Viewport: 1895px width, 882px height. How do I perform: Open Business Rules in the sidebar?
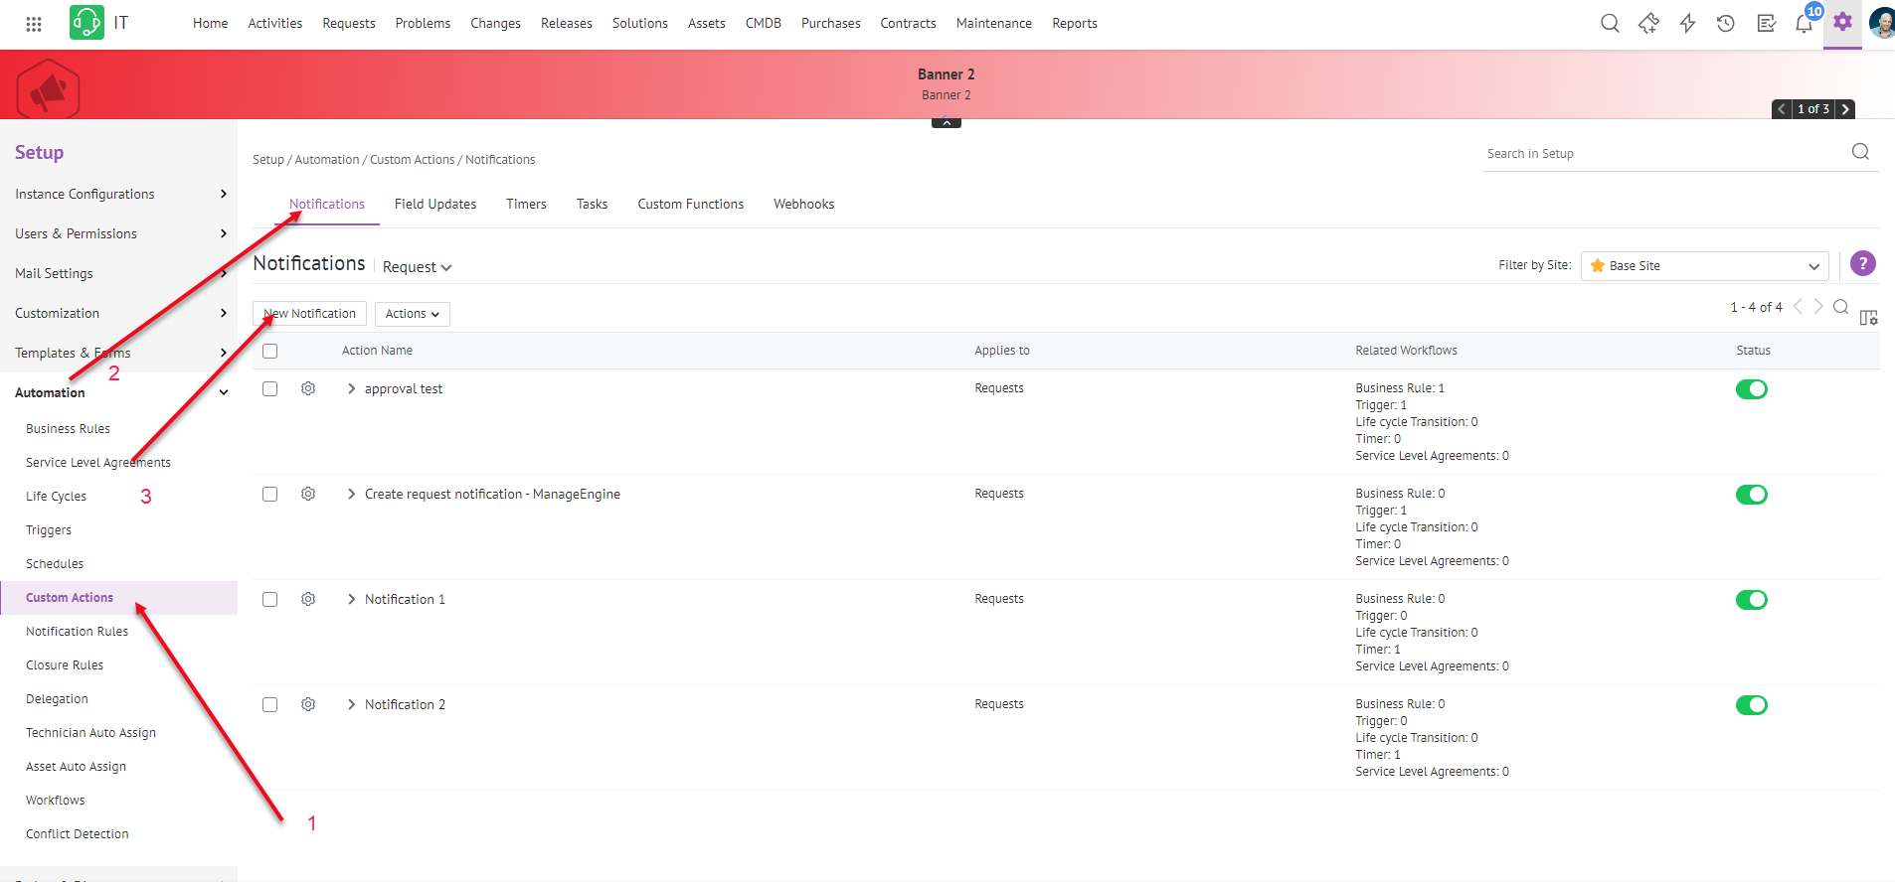68,429
